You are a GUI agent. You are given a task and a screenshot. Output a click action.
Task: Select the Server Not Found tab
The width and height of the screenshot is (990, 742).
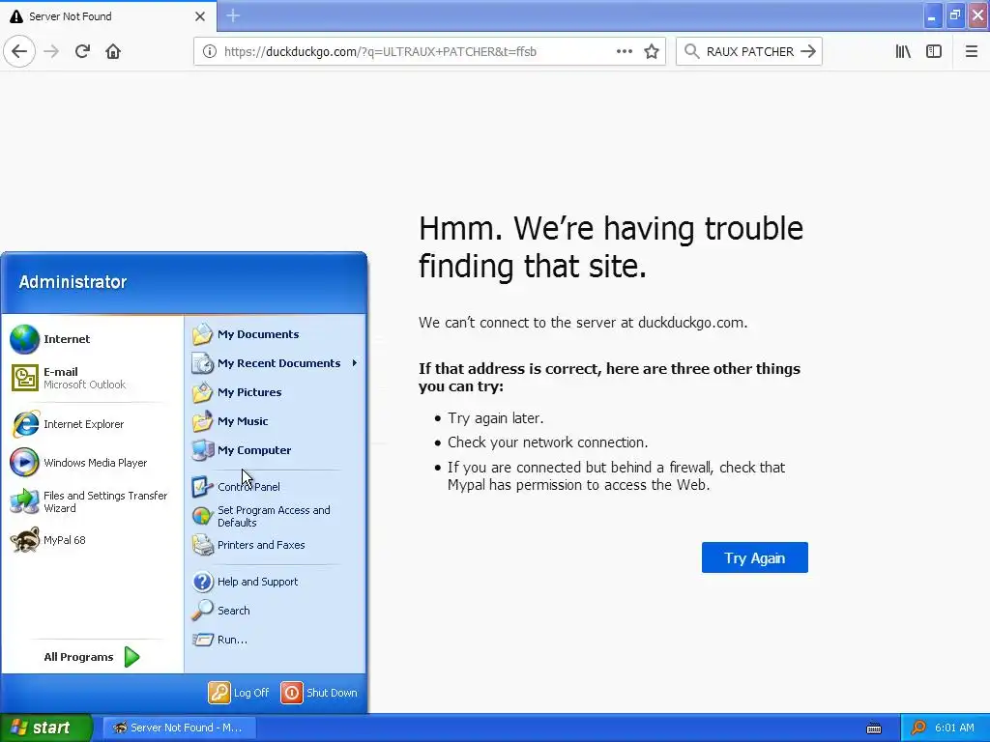108,16
